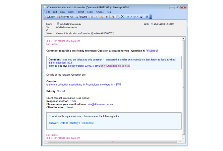This screenshot has height=151, width=223.
Task: Maximize the message window
Action: 178,7
